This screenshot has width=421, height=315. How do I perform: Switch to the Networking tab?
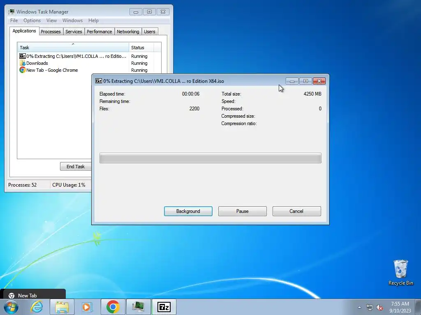128,32
